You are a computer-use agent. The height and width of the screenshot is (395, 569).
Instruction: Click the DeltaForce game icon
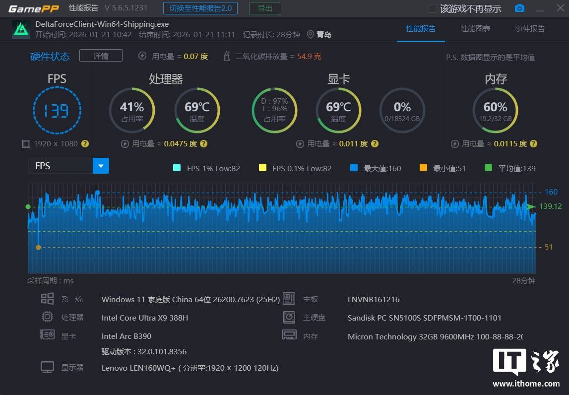pos(21,29)
